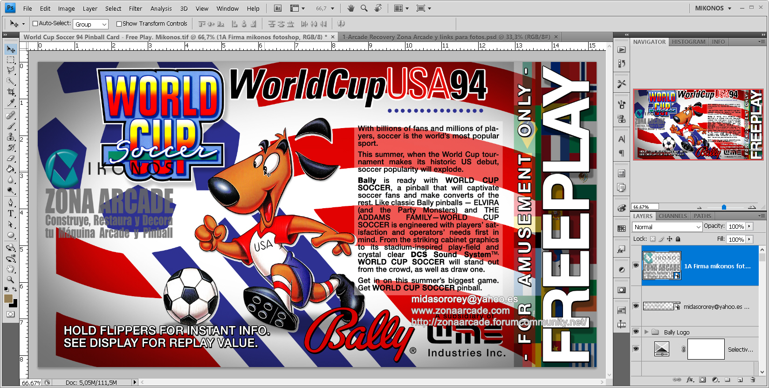The height and width of the screenshot is (388, 769).
Task: Enable the Auto-Select checkbox
Action: coord(35,24)
